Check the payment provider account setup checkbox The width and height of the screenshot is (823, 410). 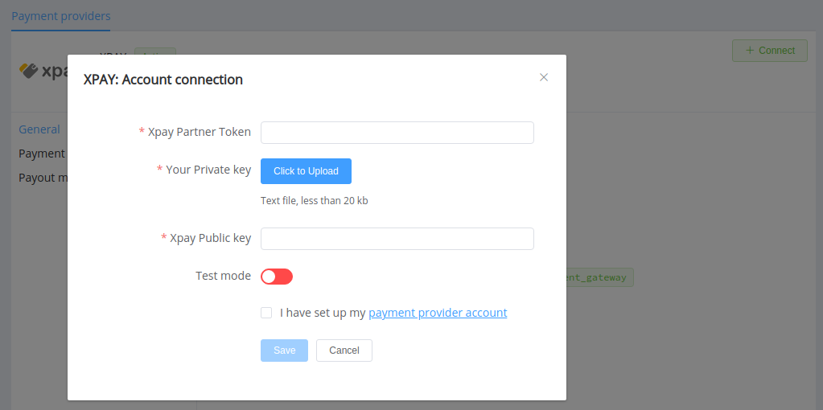tap(266, 313)
